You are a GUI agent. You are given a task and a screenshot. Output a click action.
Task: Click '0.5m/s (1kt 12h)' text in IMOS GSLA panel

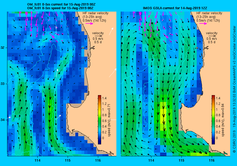[208, 21]
